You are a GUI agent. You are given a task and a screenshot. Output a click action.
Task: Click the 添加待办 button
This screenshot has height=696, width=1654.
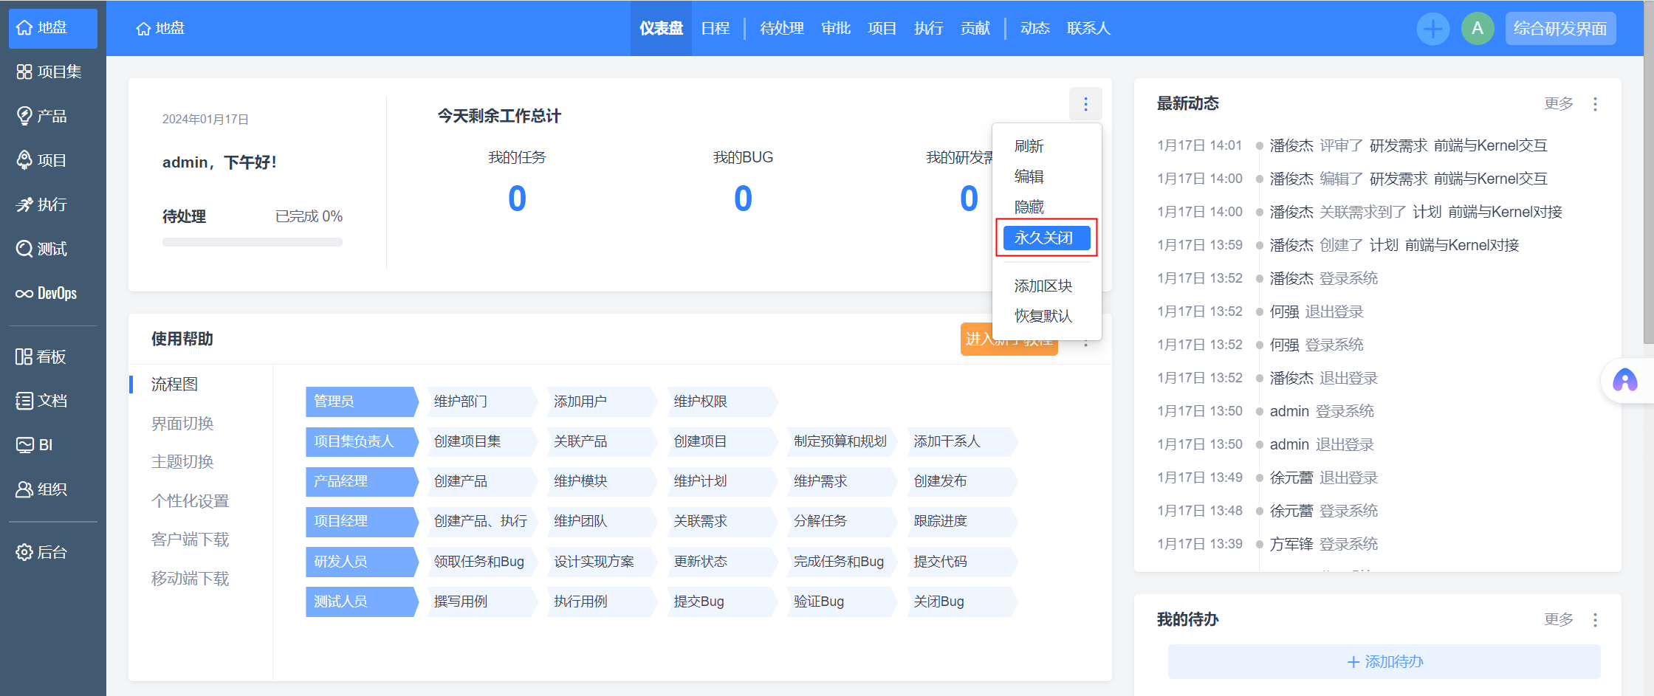pyautogui.click(x=1384, y=661)
